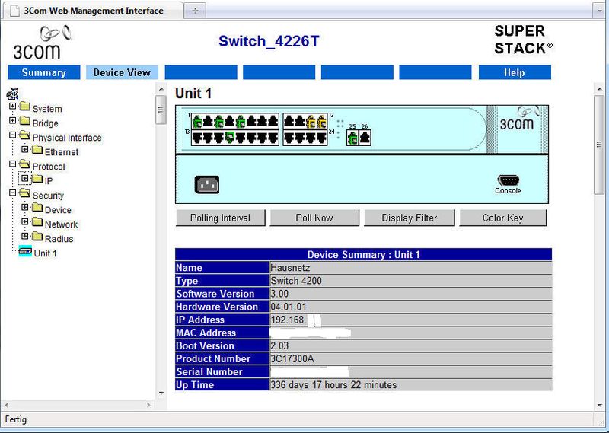Viewport: 609px width, 433px height.
Task: Select green port 3 in the device view
Action: pyautogui.click(x=219, y=122)
